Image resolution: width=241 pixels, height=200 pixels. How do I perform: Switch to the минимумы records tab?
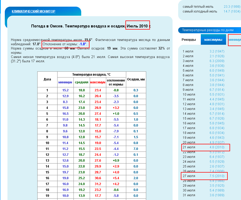[x=235, y=40]
